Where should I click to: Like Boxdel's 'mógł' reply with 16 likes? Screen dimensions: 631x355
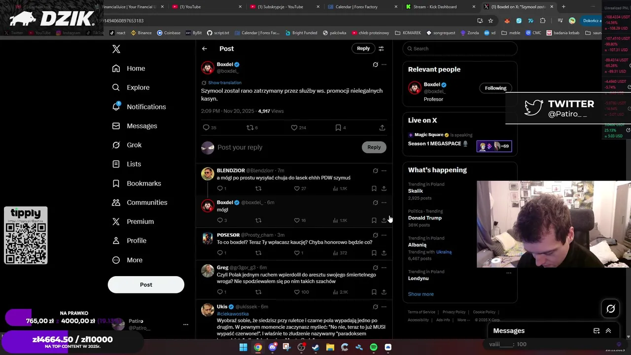(x=300, y=220)
